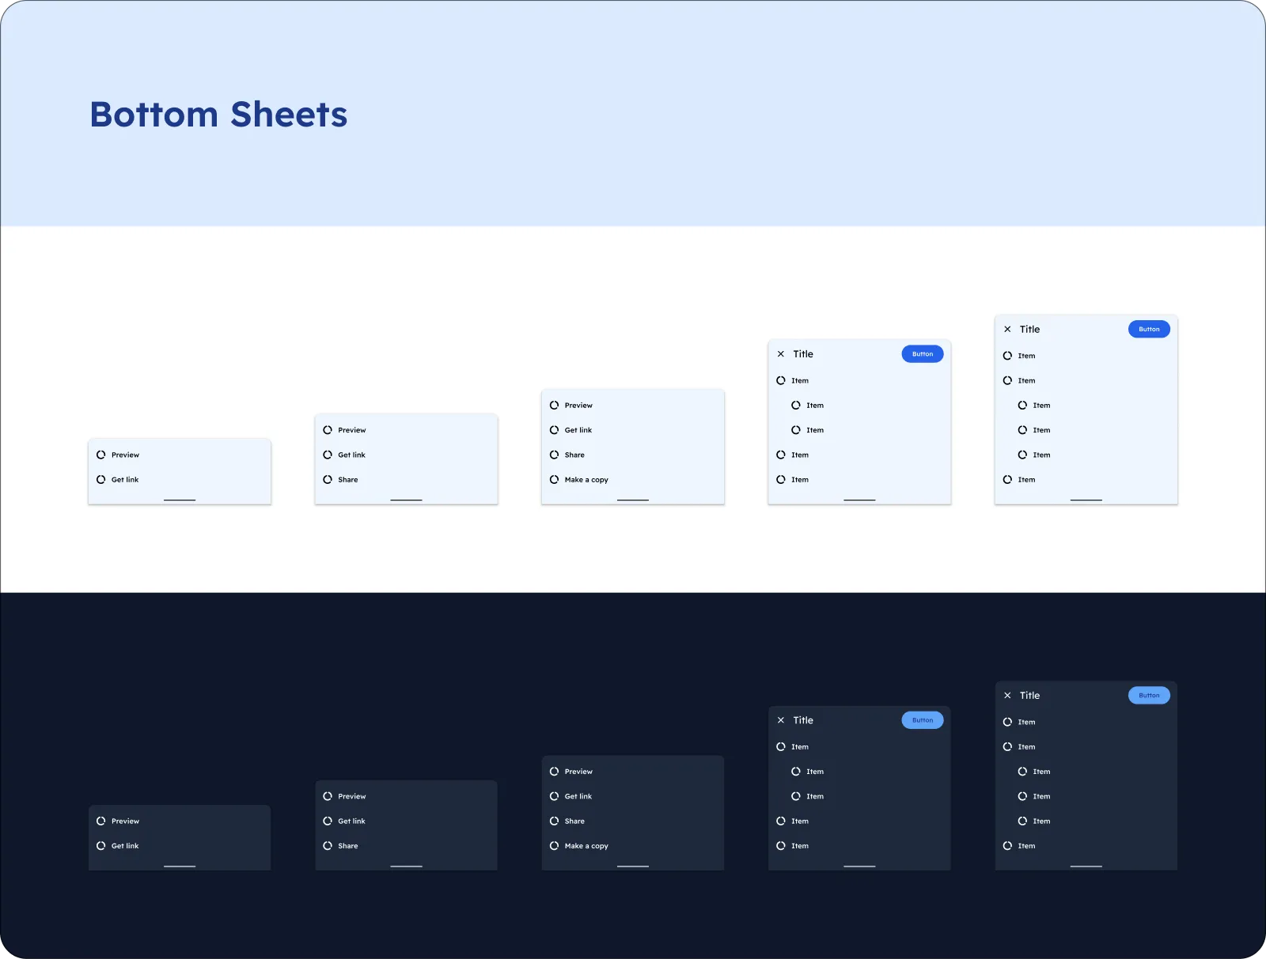Click the Share icon in the dark three-item sheet
Screen dimensions: 1266x959
coord(327,846)
